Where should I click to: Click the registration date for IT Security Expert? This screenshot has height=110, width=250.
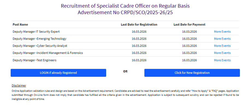139,32
